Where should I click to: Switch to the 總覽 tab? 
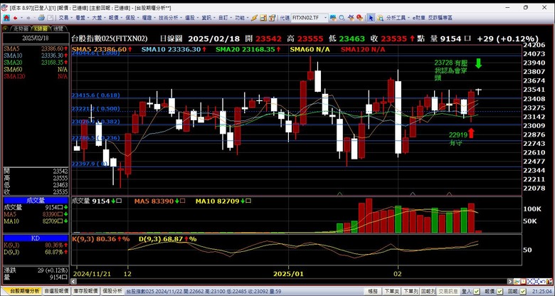pos(59,28)
